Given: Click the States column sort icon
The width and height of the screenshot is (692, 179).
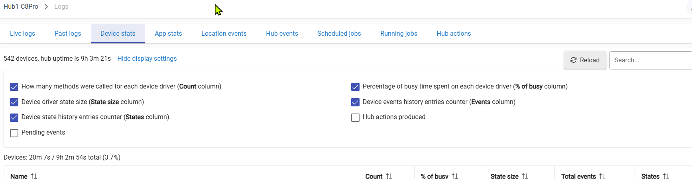Looking at the screenshot, I should [x=666, y=176].
